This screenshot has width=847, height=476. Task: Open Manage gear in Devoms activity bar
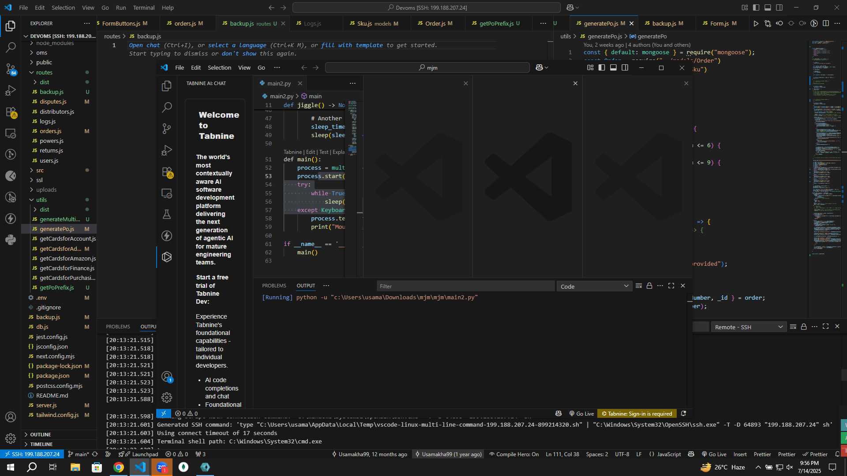click(x=11, y=439)
